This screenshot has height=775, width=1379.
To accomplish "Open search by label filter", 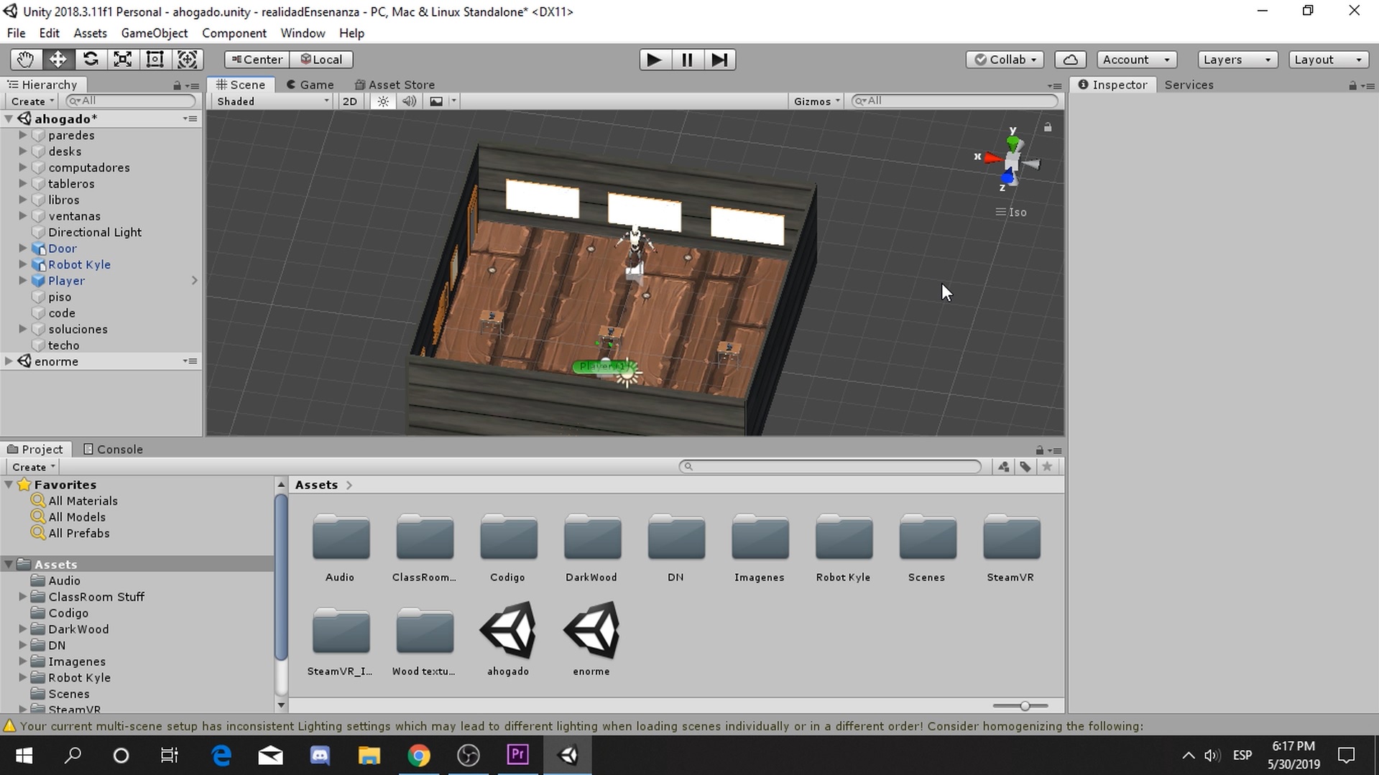I will coord(1025,467).
